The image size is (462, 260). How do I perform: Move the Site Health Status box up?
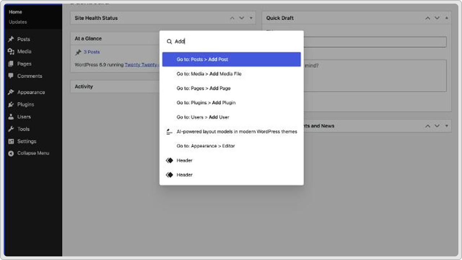[232, 18]
